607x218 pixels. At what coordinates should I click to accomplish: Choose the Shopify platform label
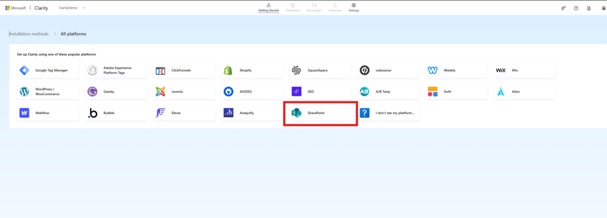246,71
